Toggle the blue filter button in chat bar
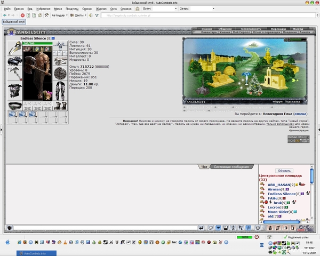Image resolution: width=320 pixels, height=256 pixels. coord(218,228)
